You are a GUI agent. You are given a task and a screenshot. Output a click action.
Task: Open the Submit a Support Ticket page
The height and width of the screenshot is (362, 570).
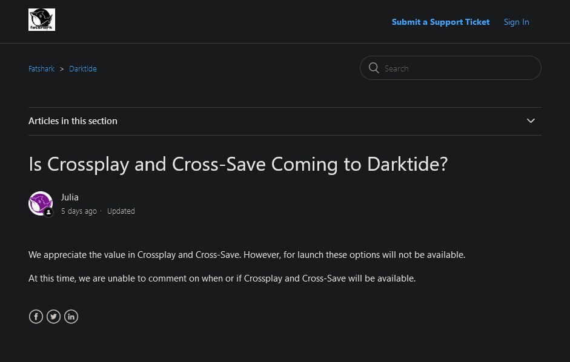[x=440, y=22]
